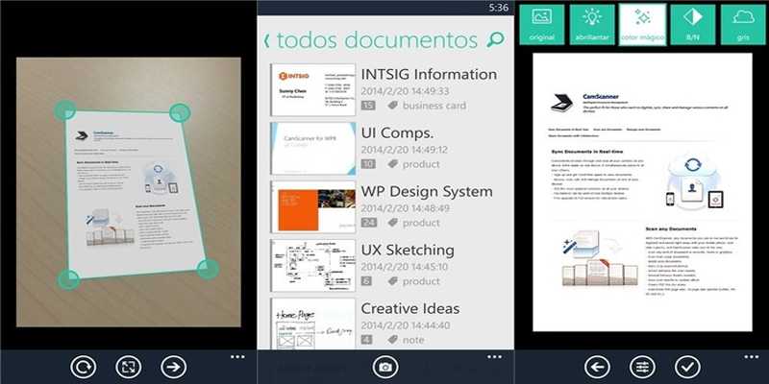Screen dimensions: 769x384
Task: Select the top-right crop corner handle
Action: 180,112
